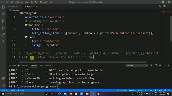172x96 pixels.
Task: Open the Go menu
Action: (32, 2)
